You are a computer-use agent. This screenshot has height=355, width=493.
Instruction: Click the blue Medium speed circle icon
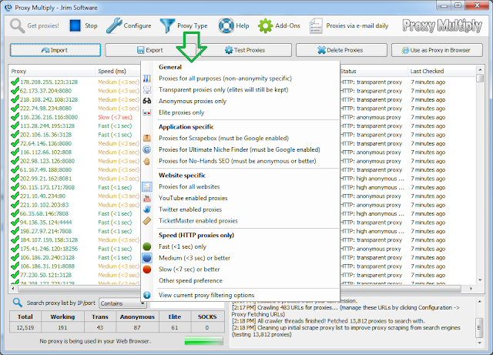147,258
